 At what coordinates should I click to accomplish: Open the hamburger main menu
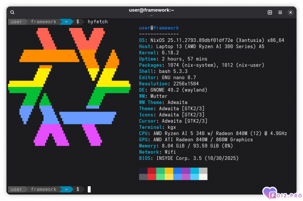280,12
